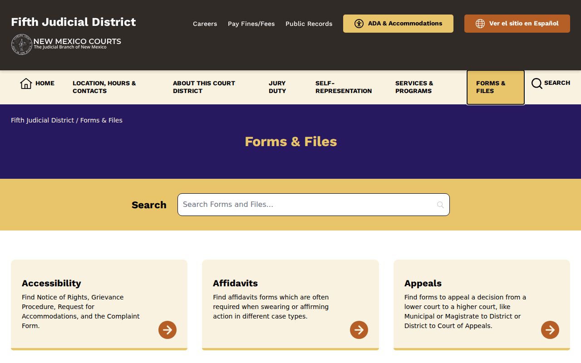
Task: Click the Forms & Files breadcrumb text
Action: tap(101, 120)
